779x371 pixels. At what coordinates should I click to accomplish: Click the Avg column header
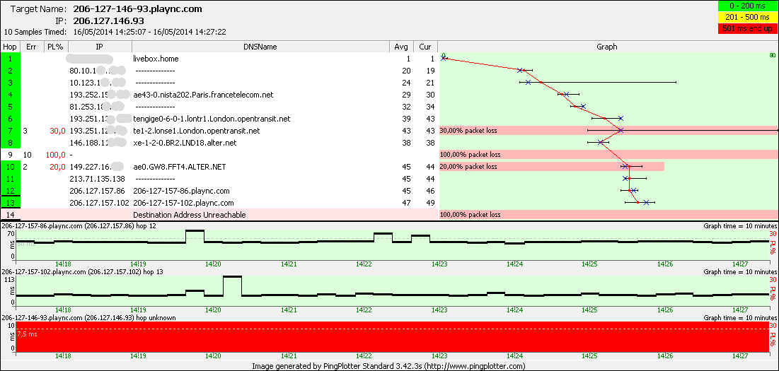[401, 47]
